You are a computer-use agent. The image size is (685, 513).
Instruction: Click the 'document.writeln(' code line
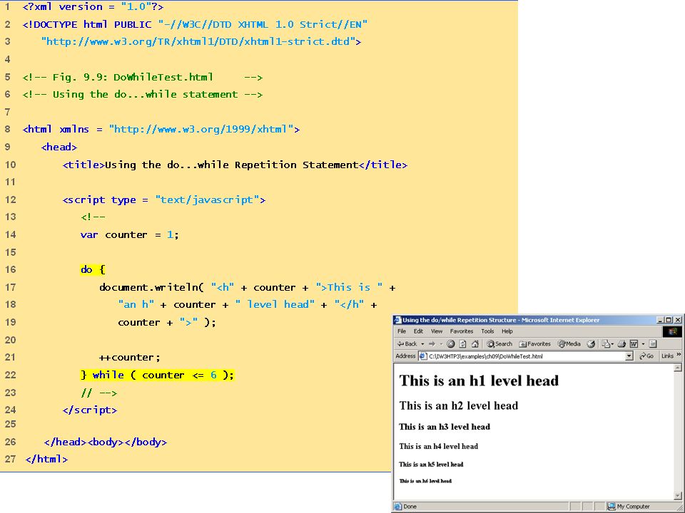click(247, 287)
